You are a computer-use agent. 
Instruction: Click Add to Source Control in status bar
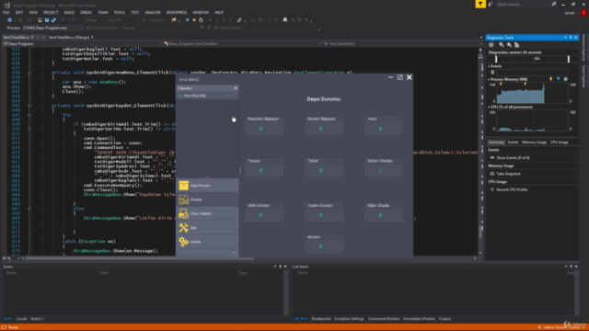pos(562,327)
